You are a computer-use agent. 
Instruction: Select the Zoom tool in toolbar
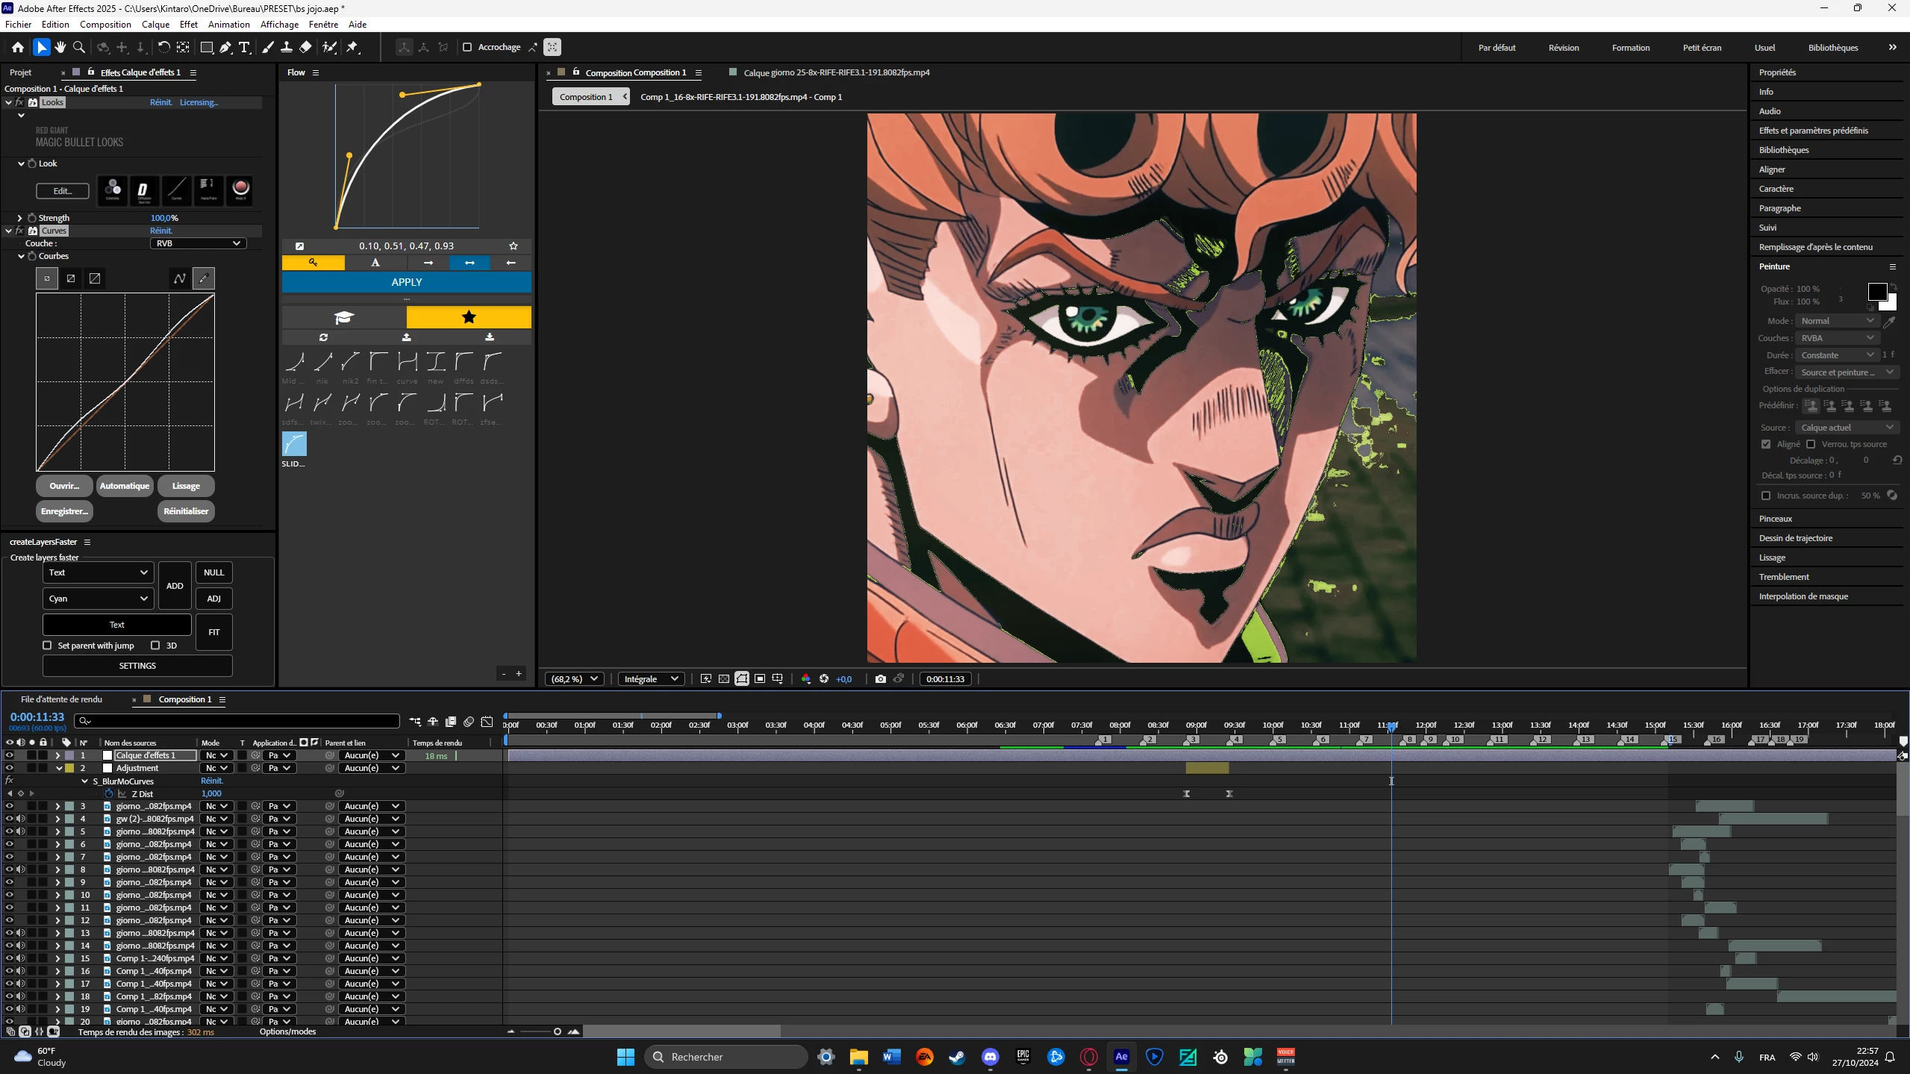click(x=79, y=47)
